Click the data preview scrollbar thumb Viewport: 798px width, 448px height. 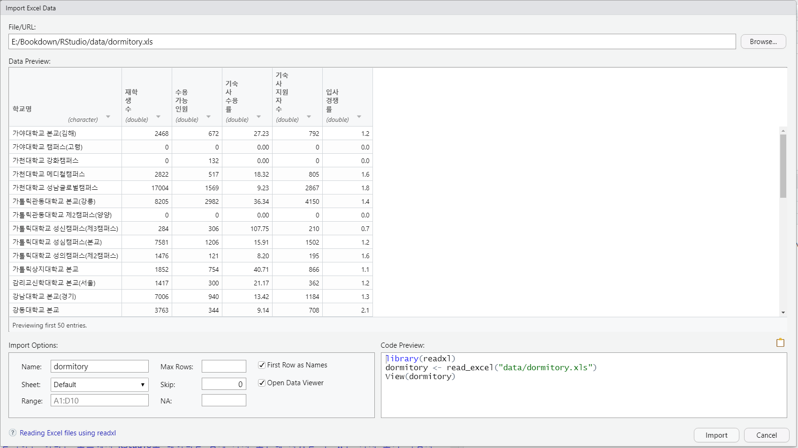click(x=783, y=166)
